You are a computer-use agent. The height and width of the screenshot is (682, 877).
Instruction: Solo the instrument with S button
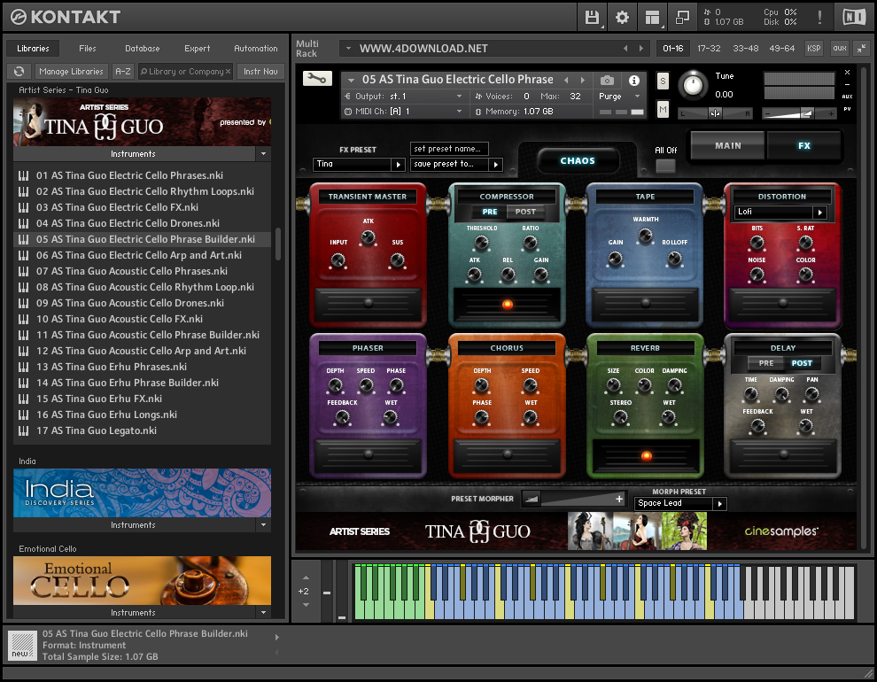tap(663, 81)
